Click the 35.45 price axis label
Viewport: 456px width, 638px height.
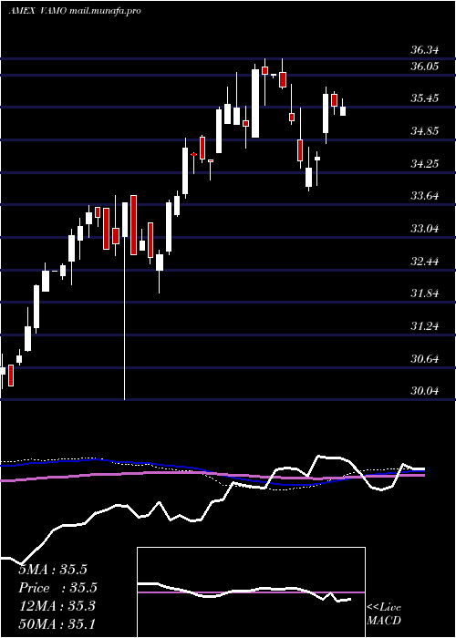point(424,98)
